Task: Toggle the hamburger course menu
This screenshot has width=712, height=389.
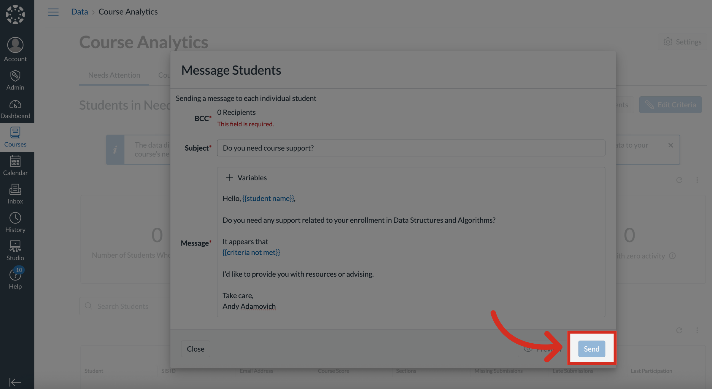Action: pyautogui.click(x=53, y=12)
